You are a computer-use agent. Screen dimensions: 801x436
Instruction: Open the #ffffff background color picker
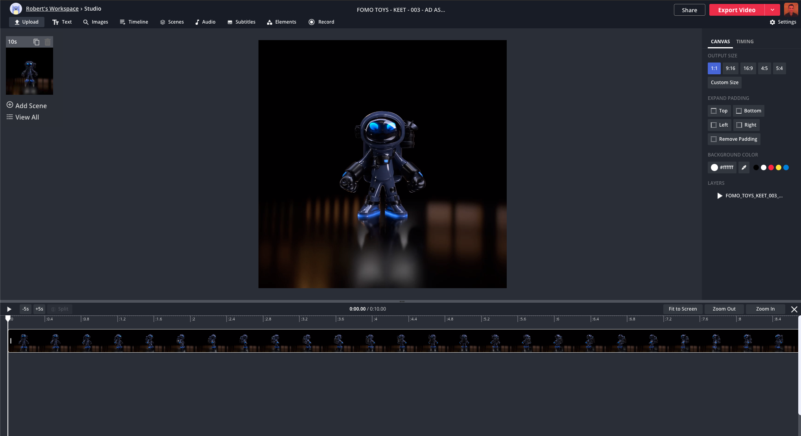[722, 167]
